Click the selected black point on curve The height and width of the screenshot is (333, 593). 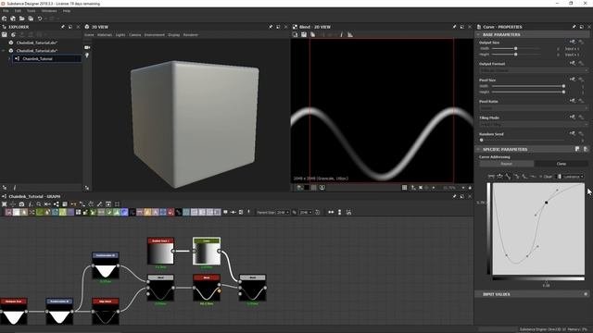point(546,203)
